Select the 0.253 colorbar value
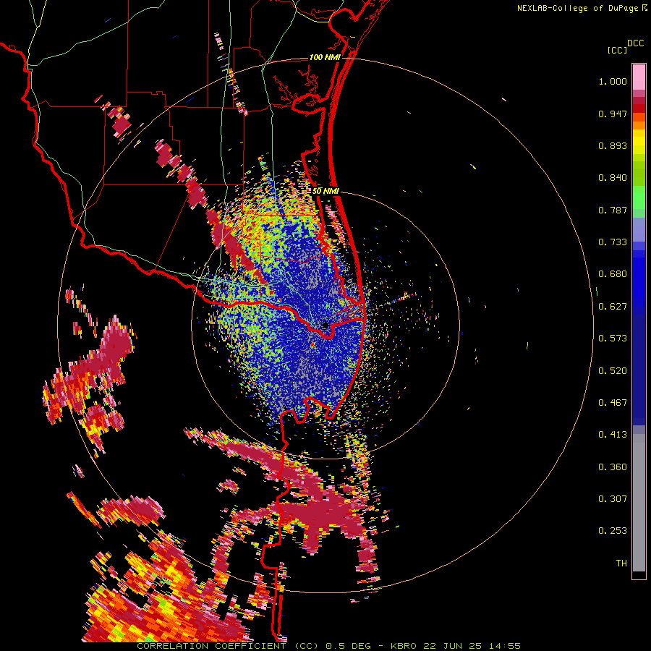The image size is (651, 651). pos(613,531)
